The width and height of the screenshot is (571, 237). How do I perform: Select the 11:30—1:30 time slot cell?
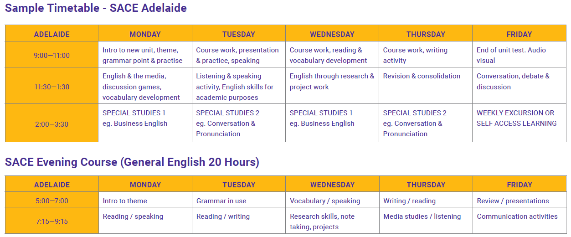pyautogui.click(x=51, y=87)
